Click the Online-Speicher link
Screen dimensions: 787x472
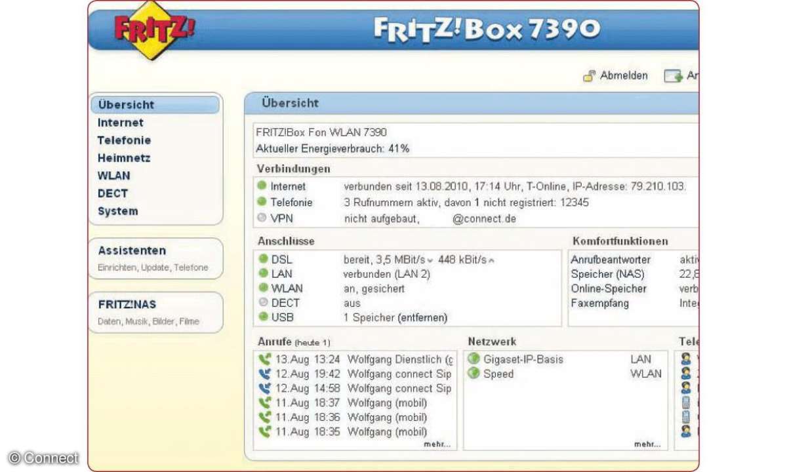tap(609, 288)
